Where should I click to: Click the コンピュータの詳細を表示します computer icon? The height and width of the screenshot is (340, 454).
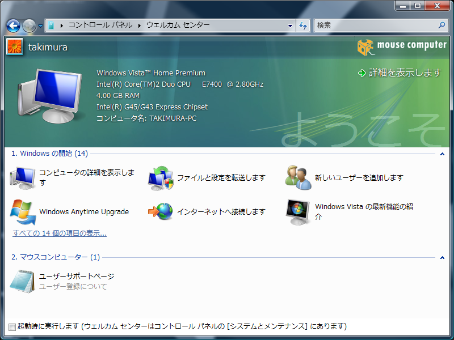click(23, 178)
